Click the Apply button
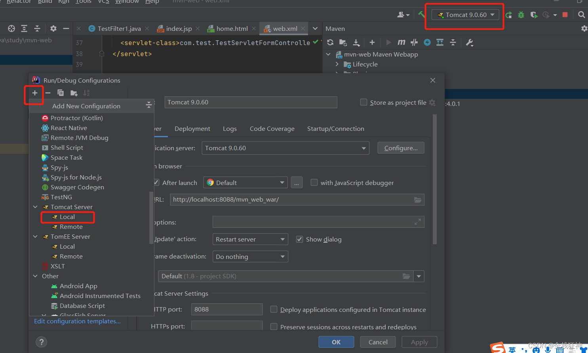Screen dimensions: 588x353 [419, 342]
